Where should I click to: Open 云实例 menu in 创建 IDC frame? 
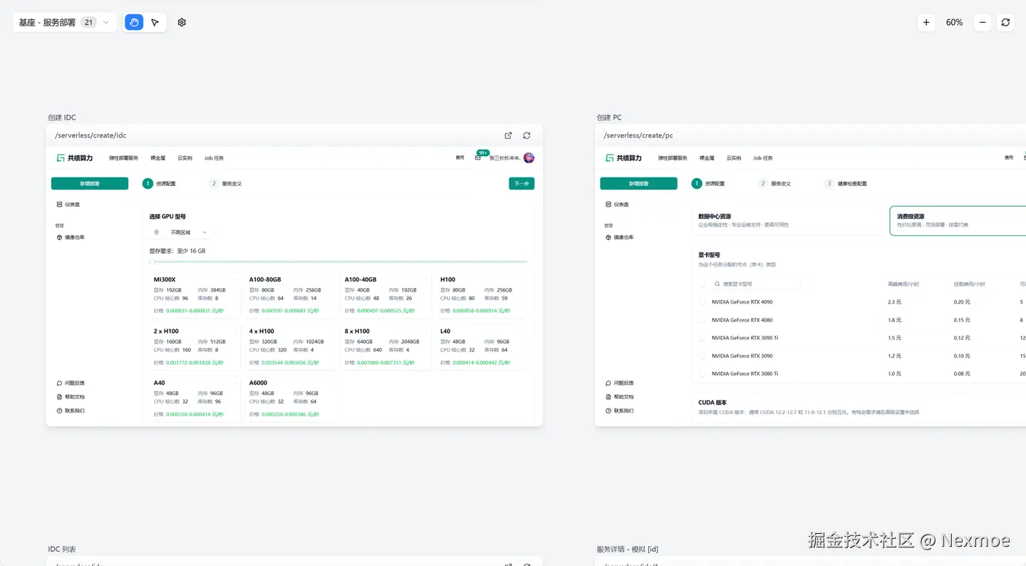pos(185,158)
